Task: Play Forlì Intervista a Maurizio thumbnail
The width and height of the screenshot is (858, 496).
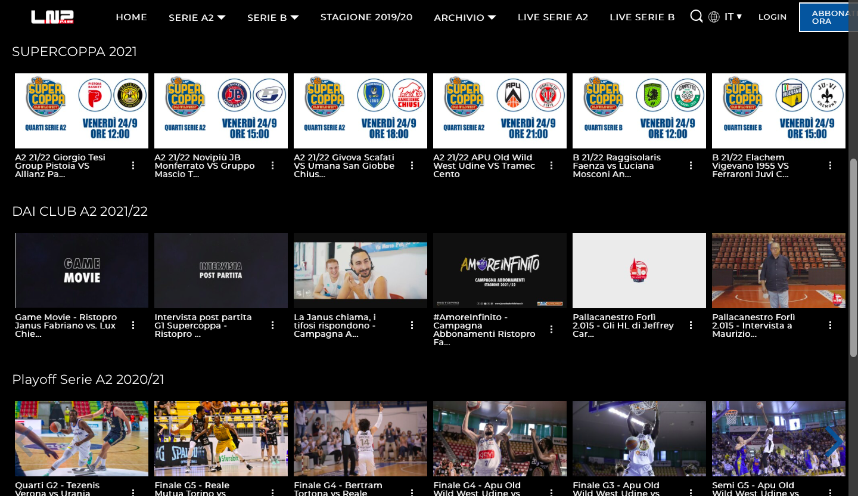Action: point(779,271)
